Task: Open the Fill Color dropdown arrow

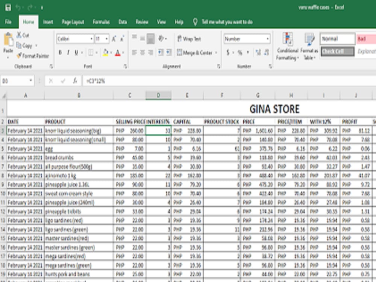Action: [111, 53]
